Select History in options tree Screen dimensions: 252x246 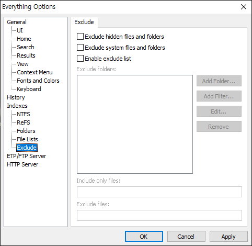click(x=16, y=97)
